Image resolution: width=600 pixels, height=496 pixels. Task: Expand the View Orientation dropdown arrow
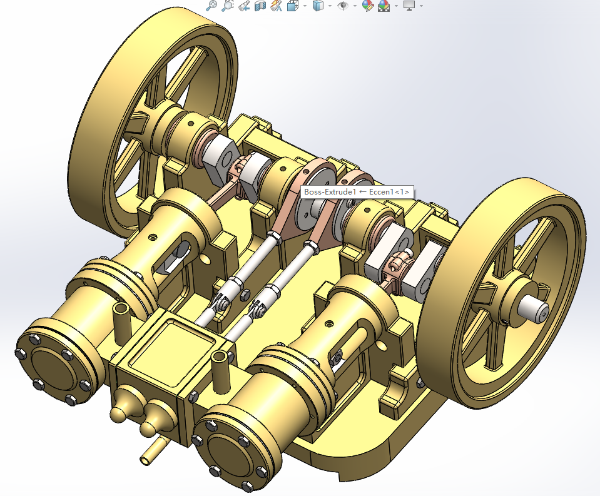point(305,6)
